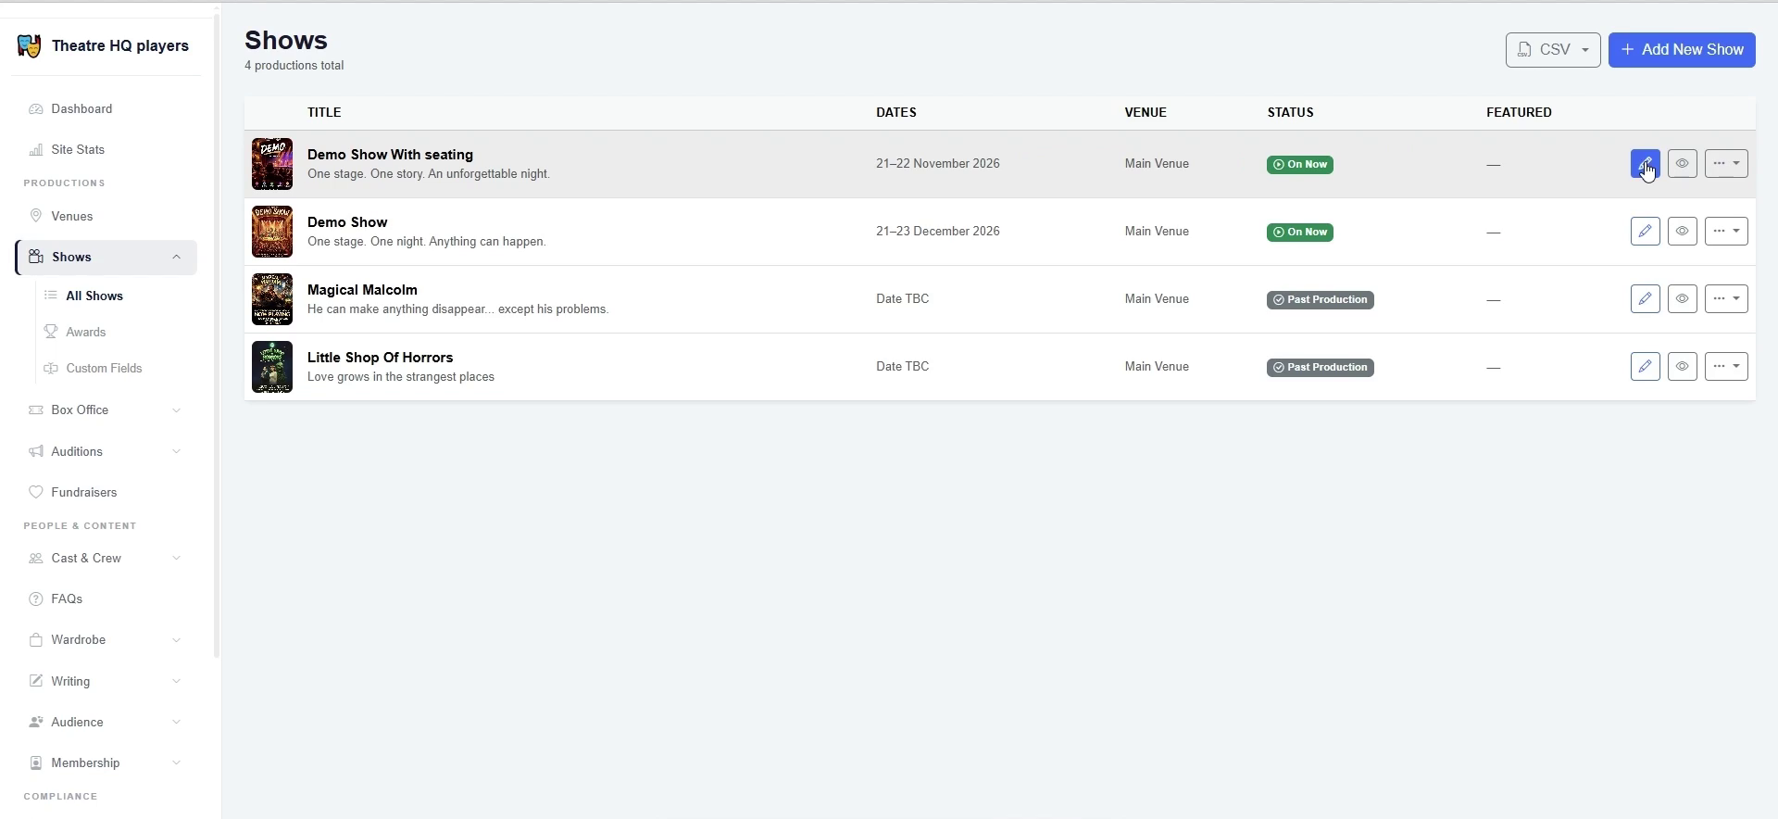Click the Add New Show button
The height and width of the screenshot is (819, 1778).
coord(1682,50)
